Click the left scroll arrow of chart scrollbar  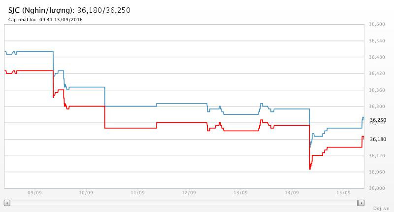click(x=7, y=203)
